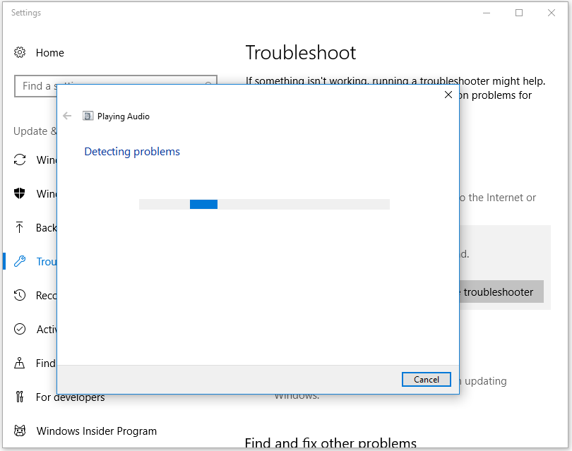Click the For developers tools icon
572x451 pixels.
20,397
